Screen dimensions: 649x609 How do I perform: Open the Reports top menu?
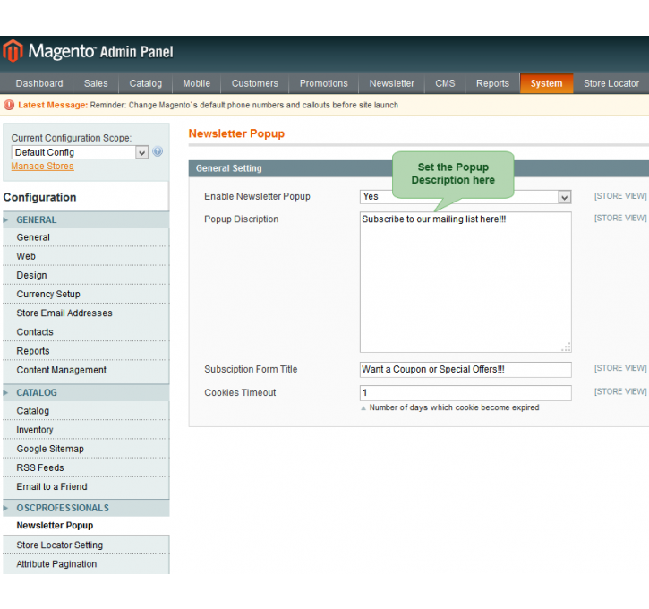coord(492,83)
